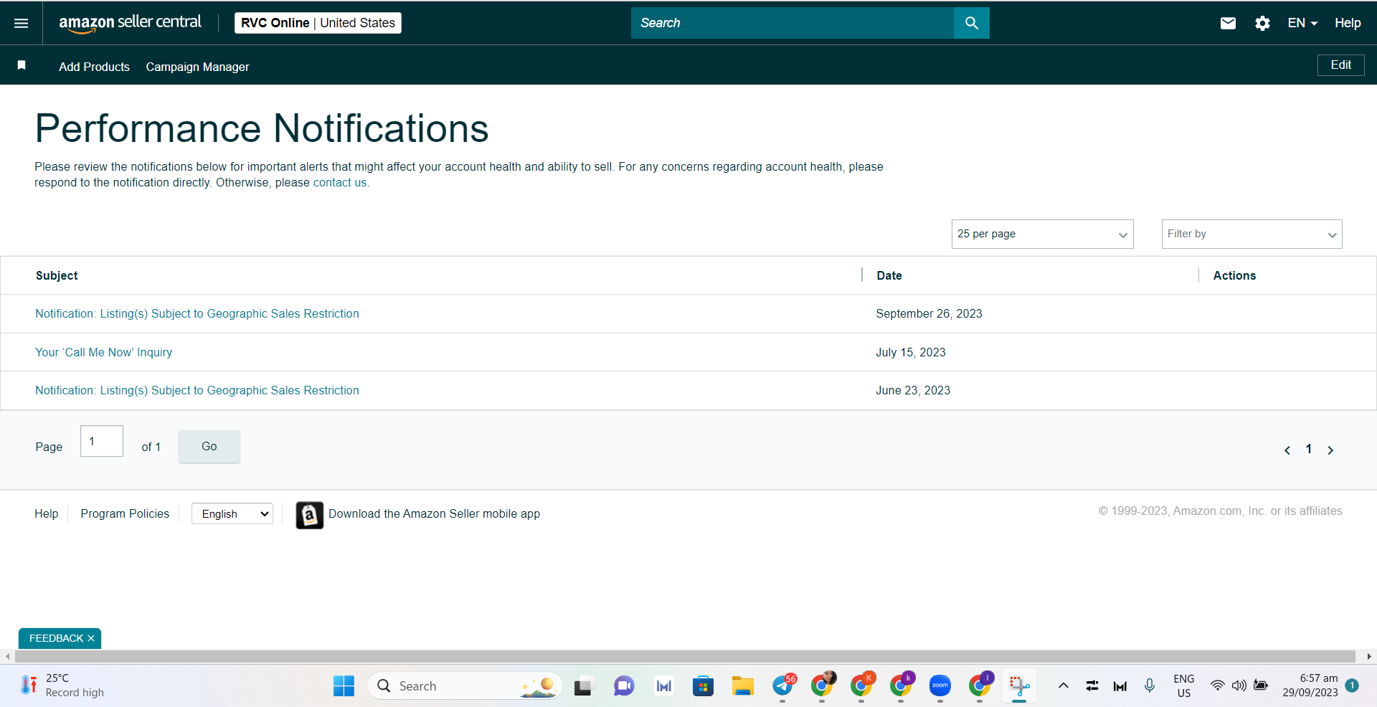1377x707 pixels.
Task: Open September 26 Geographic Sales Restriction notification
Action: pos(197,313)
